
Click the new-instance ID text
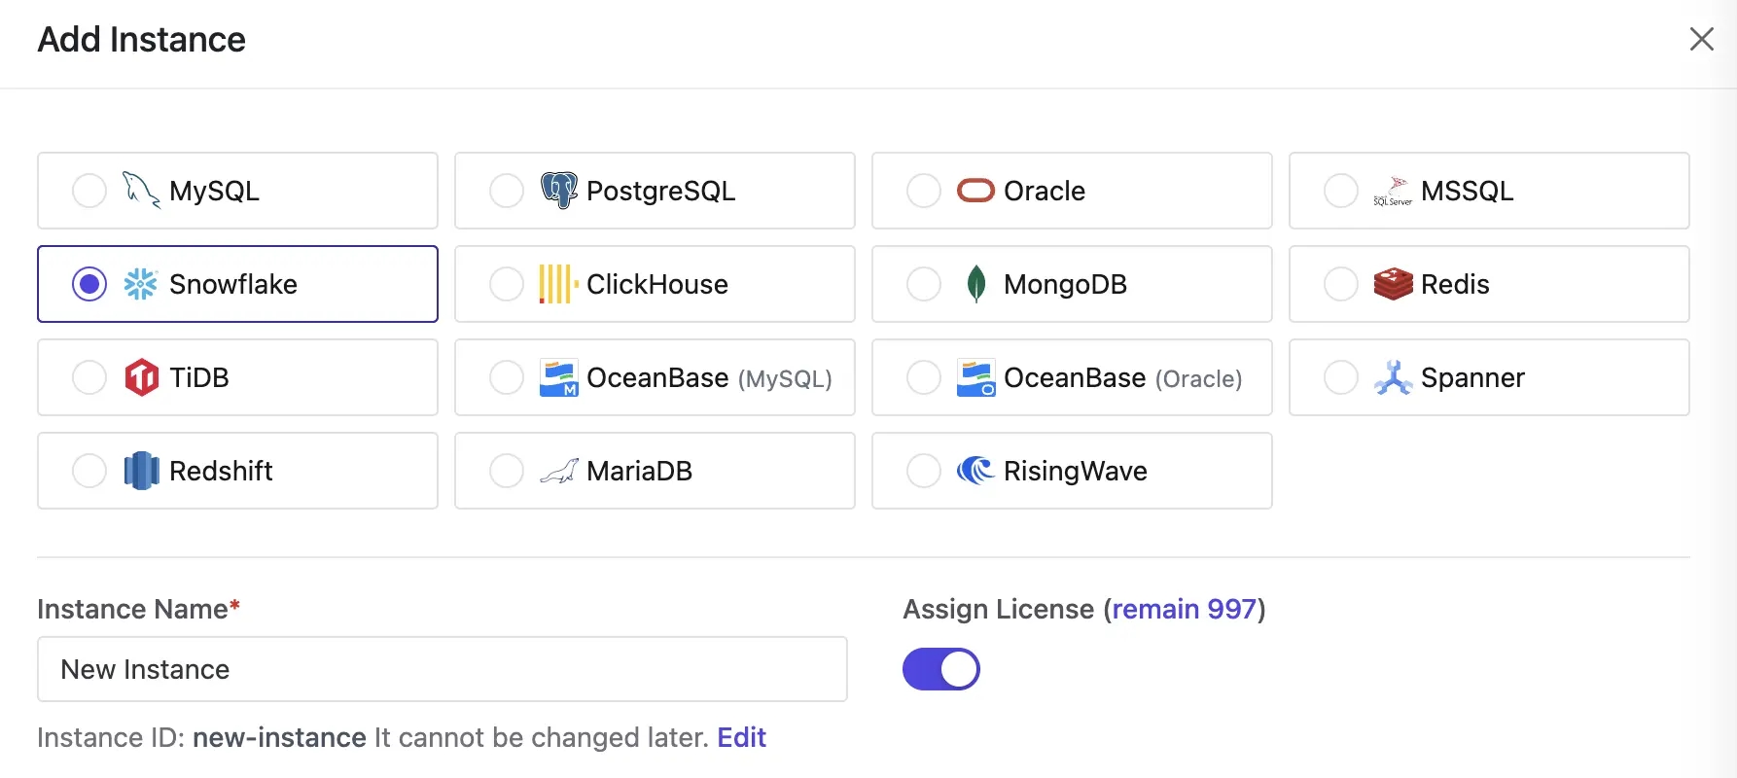(x=279, y=737)
